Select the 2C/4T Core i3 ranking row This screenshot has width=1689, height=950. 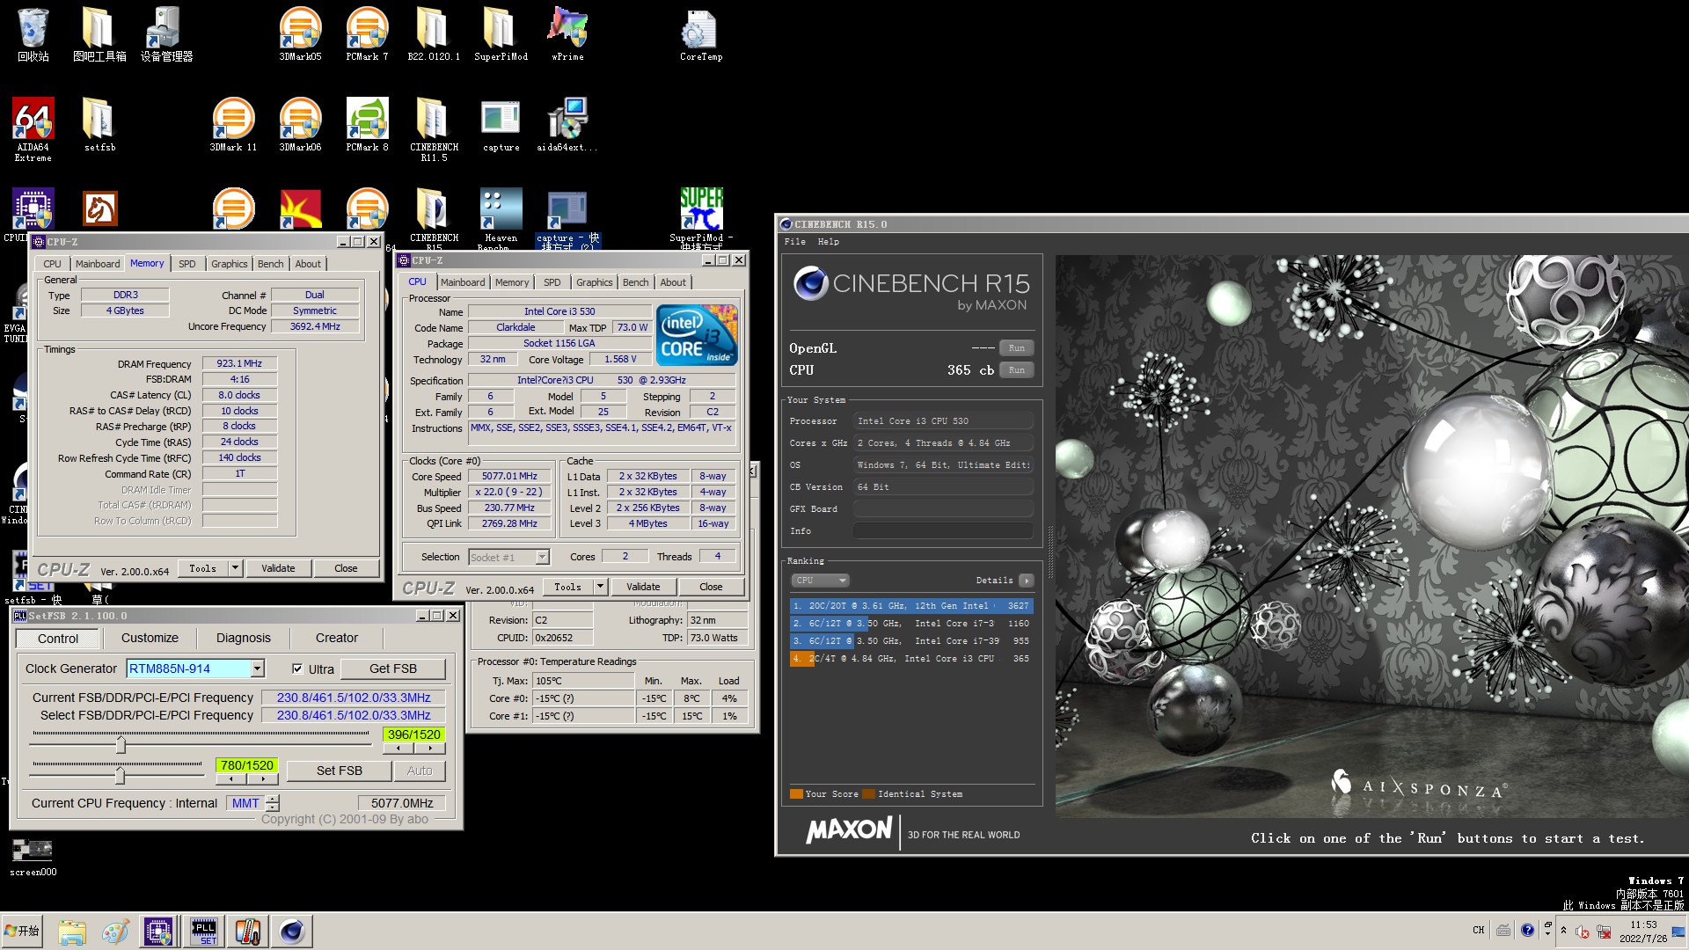tap(911, 659)
